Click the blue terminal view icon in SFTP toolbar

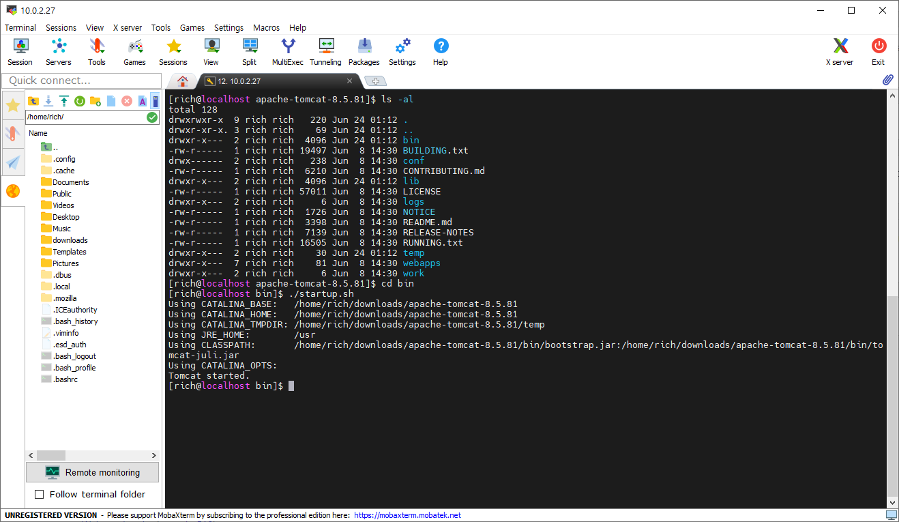point(155,101)
